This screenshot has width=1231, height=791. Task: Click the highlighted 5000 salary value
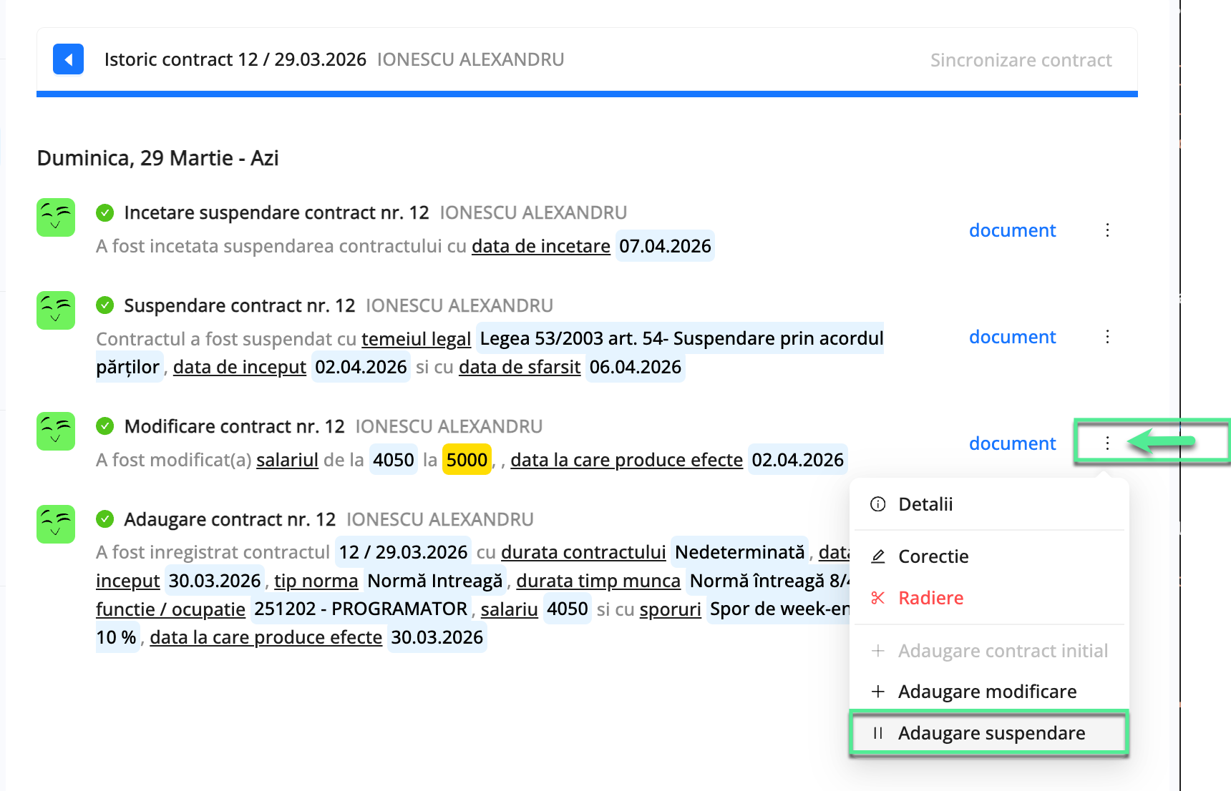pos(467,460)
